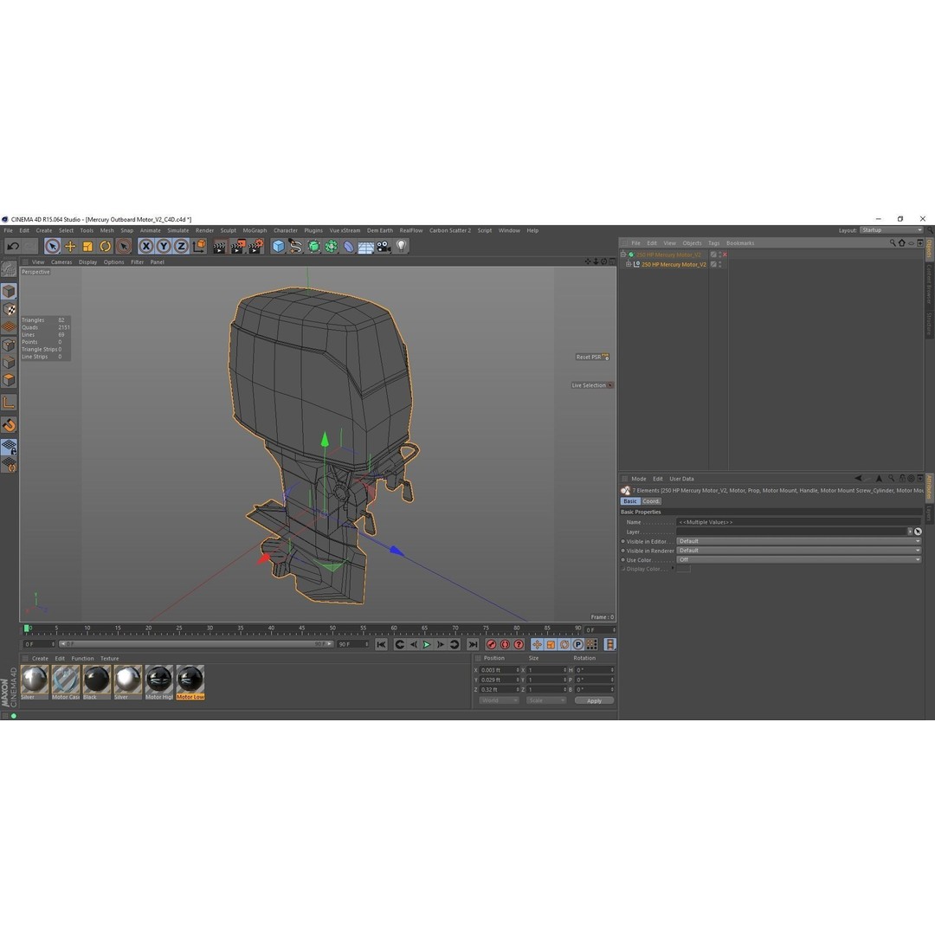Viewport: 935px width, 935px height.
Task: Open Edit Render Settings
Action: click(256, 246)
